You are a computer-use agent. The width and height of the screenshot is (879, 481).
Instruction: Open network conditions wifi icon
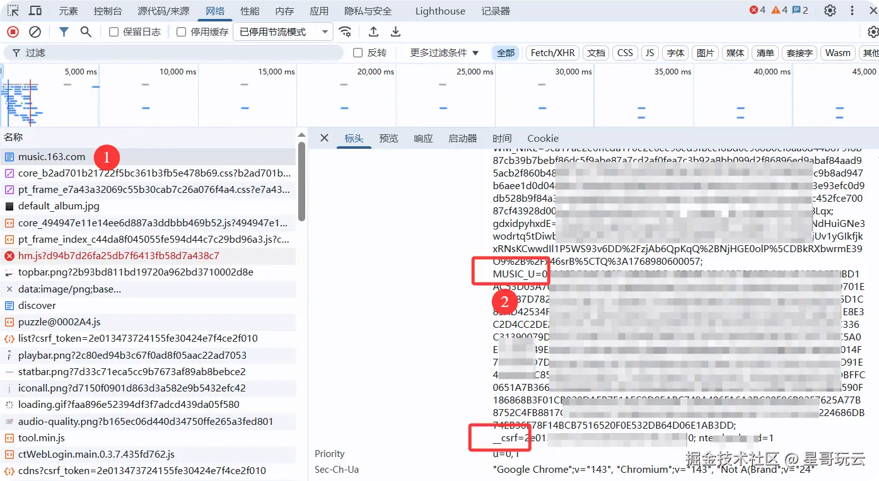click(x=345, y=32)
